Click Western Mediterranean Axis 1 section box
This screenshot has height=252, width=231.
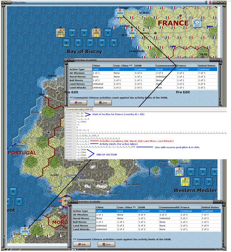(197, 182)
